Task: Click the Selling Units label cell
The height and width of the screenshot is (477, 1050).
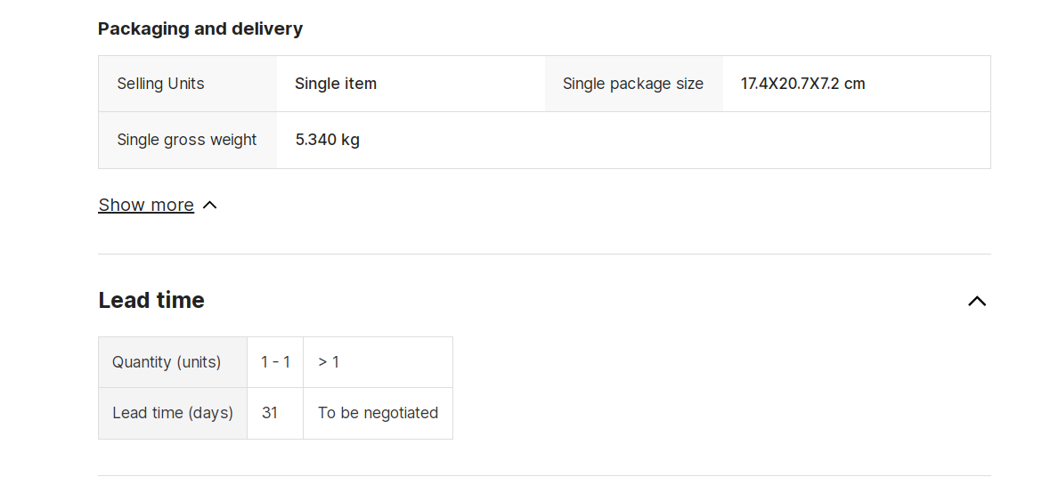Action: pos(188,84)
